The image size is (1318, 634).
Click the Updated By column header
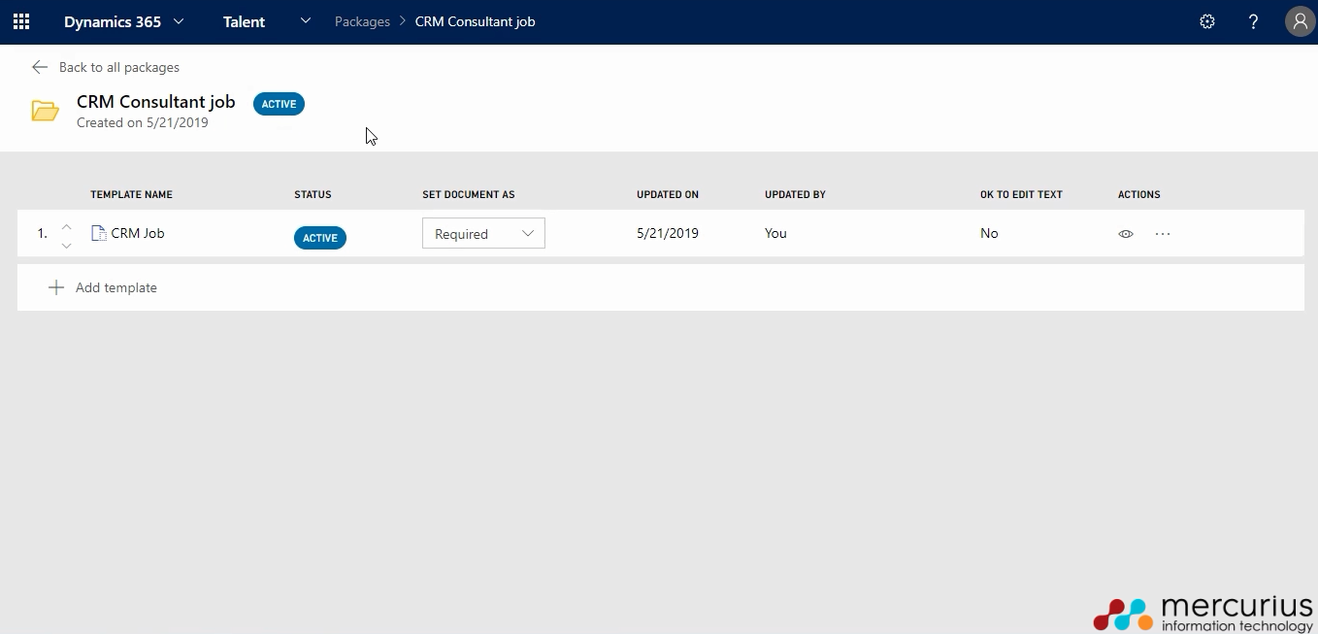coord(795,194)
